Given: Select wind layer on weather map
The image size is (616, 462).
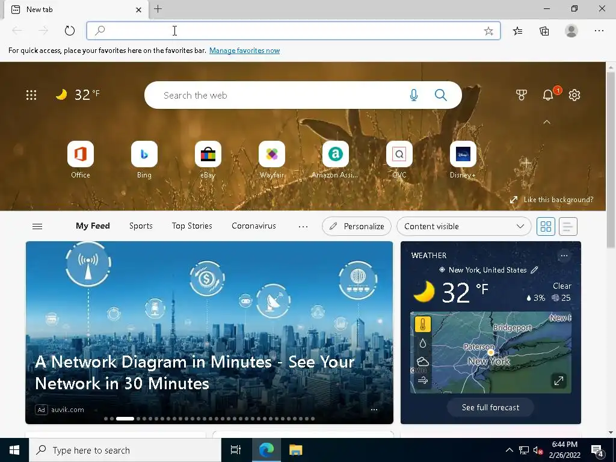Looking at the screenshot, I should click(423, 380).
